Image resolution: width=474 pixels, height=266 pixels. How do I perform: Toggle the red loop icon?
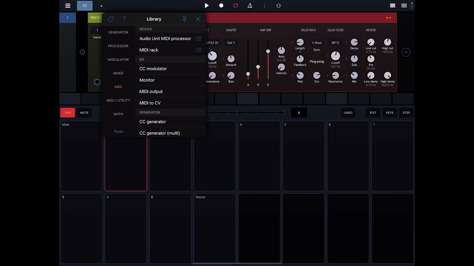pos(236,6)
